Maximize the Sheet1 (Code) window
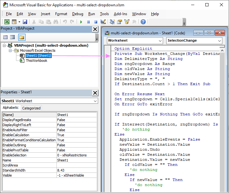The width and height of the screenshot is (229, 193). pyautogui.click(x=209, y=33)
